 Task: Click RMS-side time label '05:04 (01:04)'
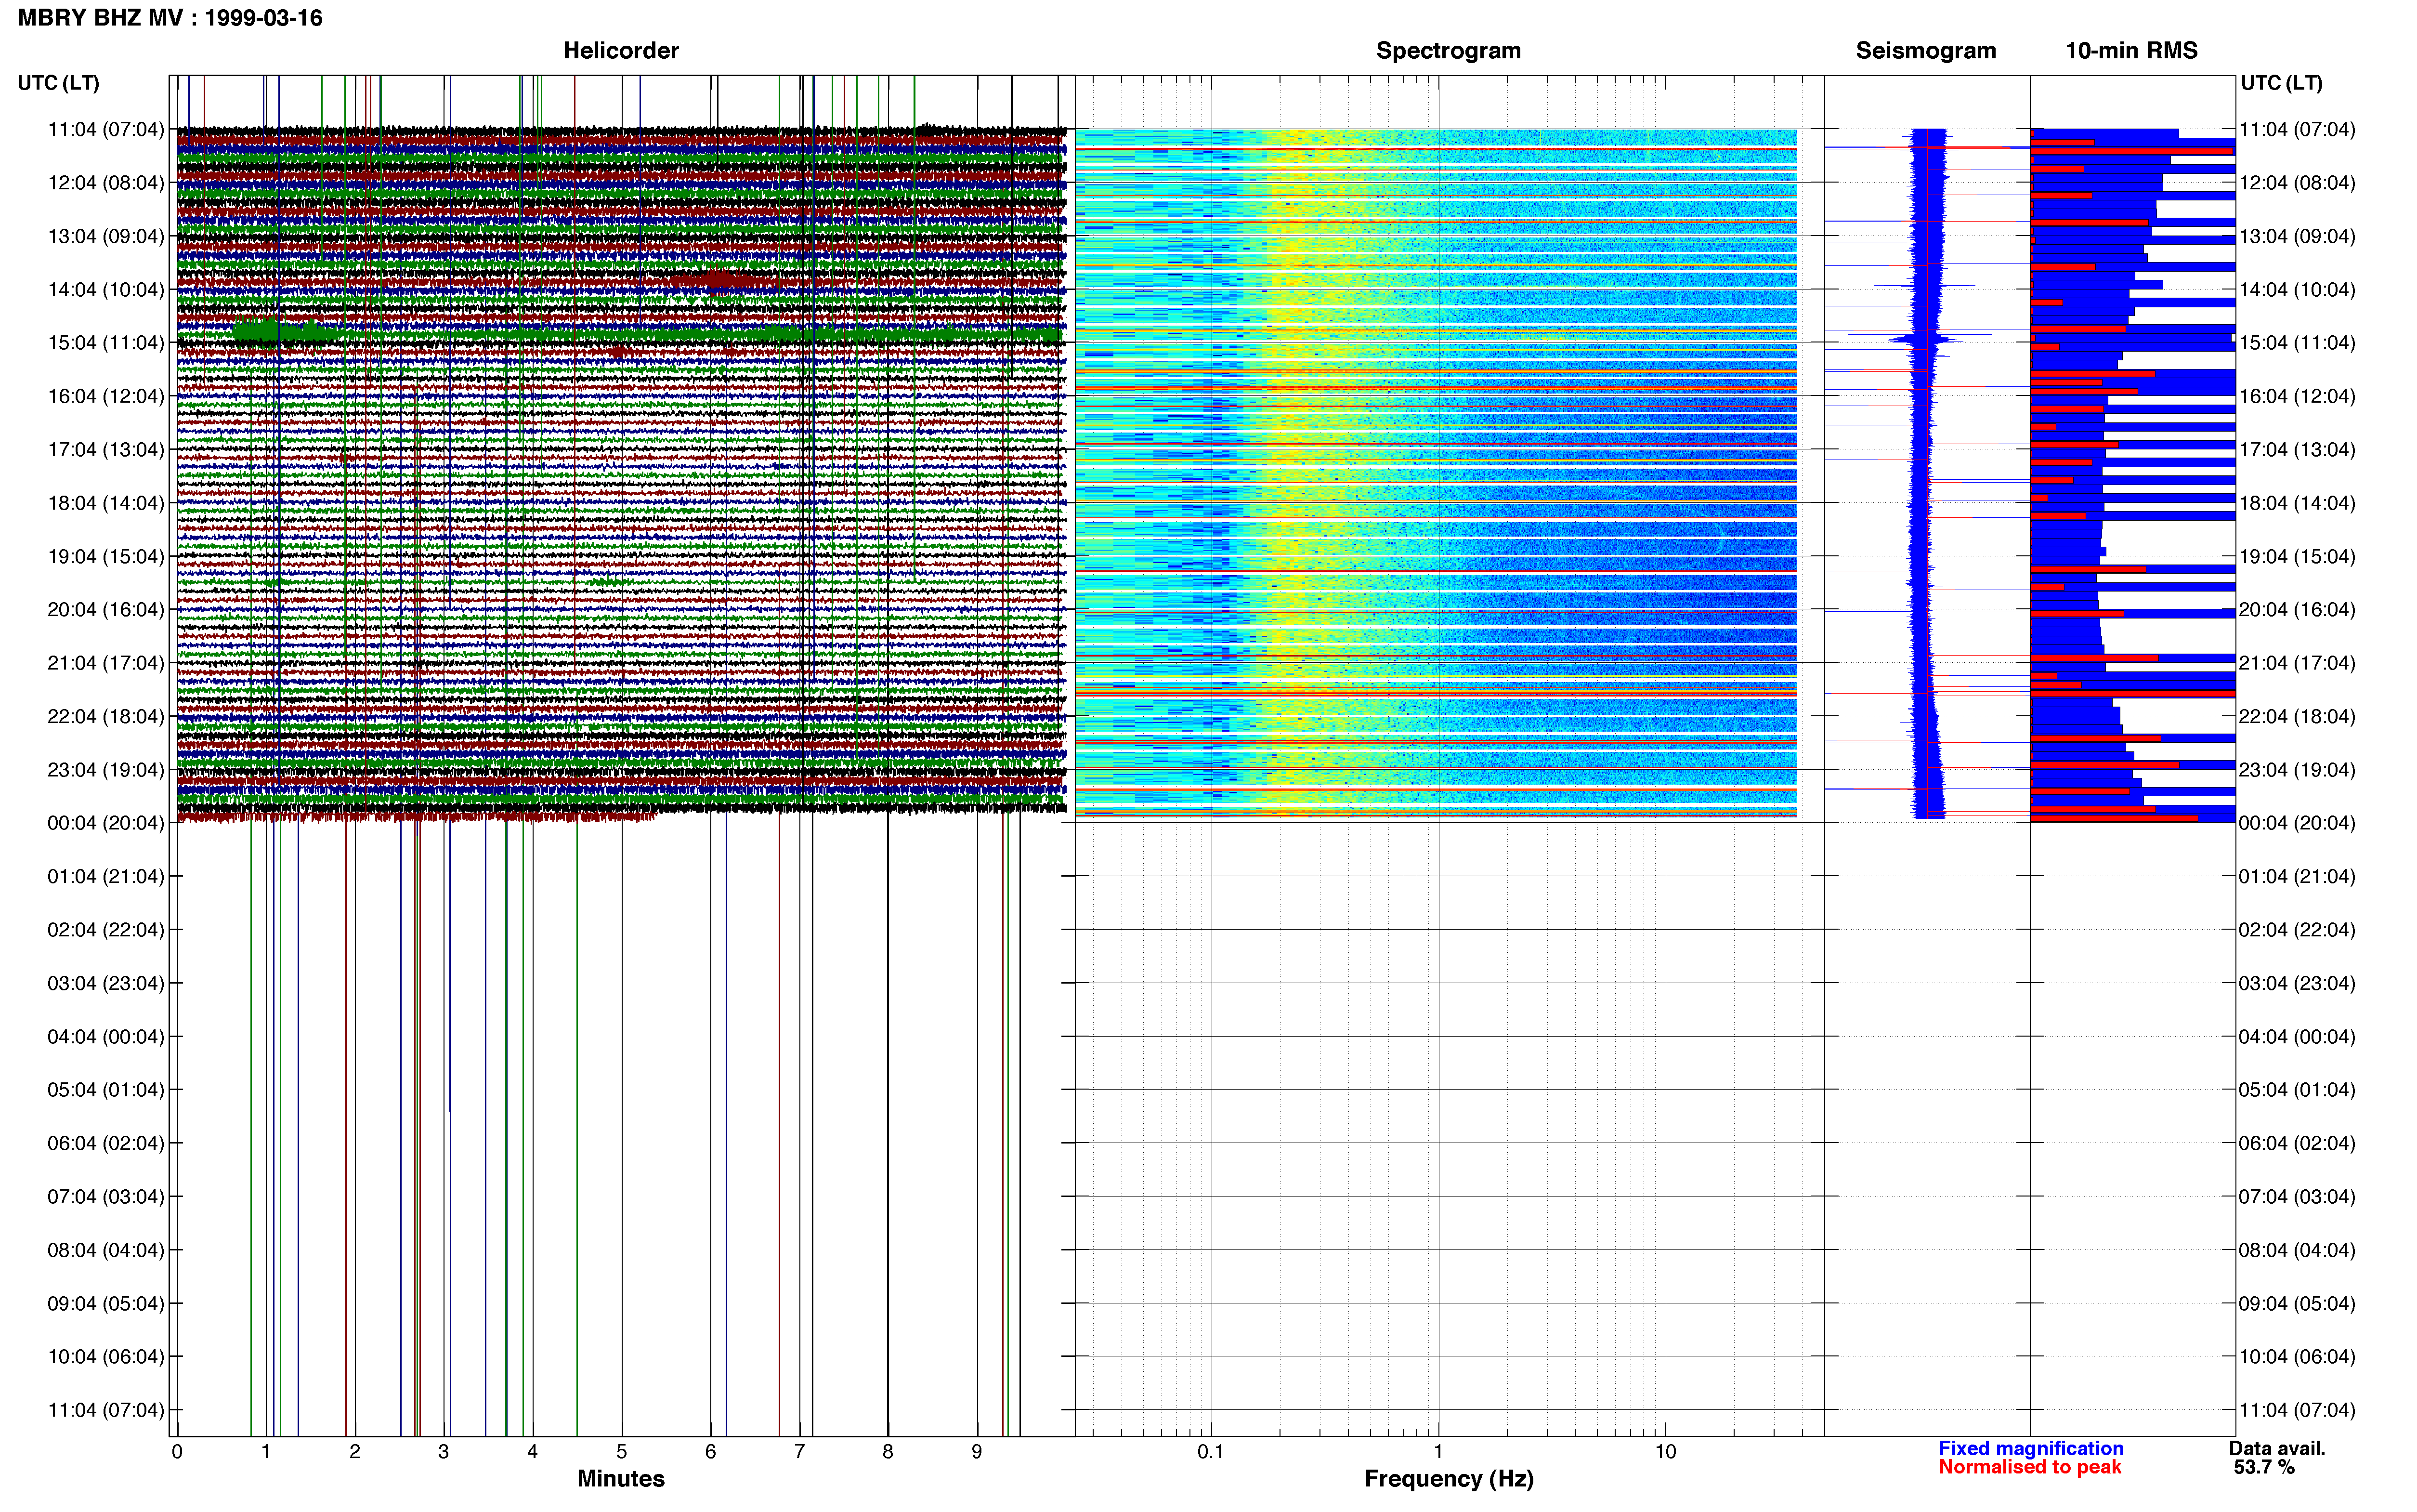click(2297, 1090)
